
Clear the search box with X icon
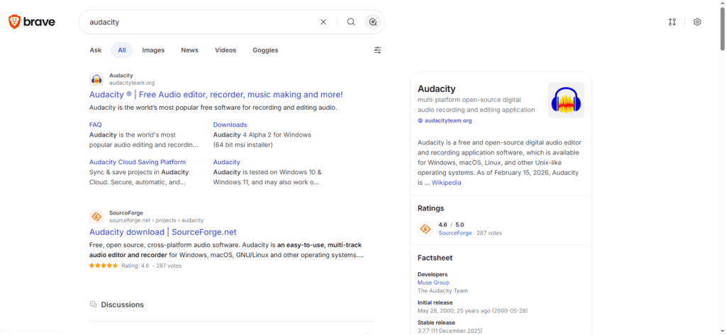[x=323, y=22]
